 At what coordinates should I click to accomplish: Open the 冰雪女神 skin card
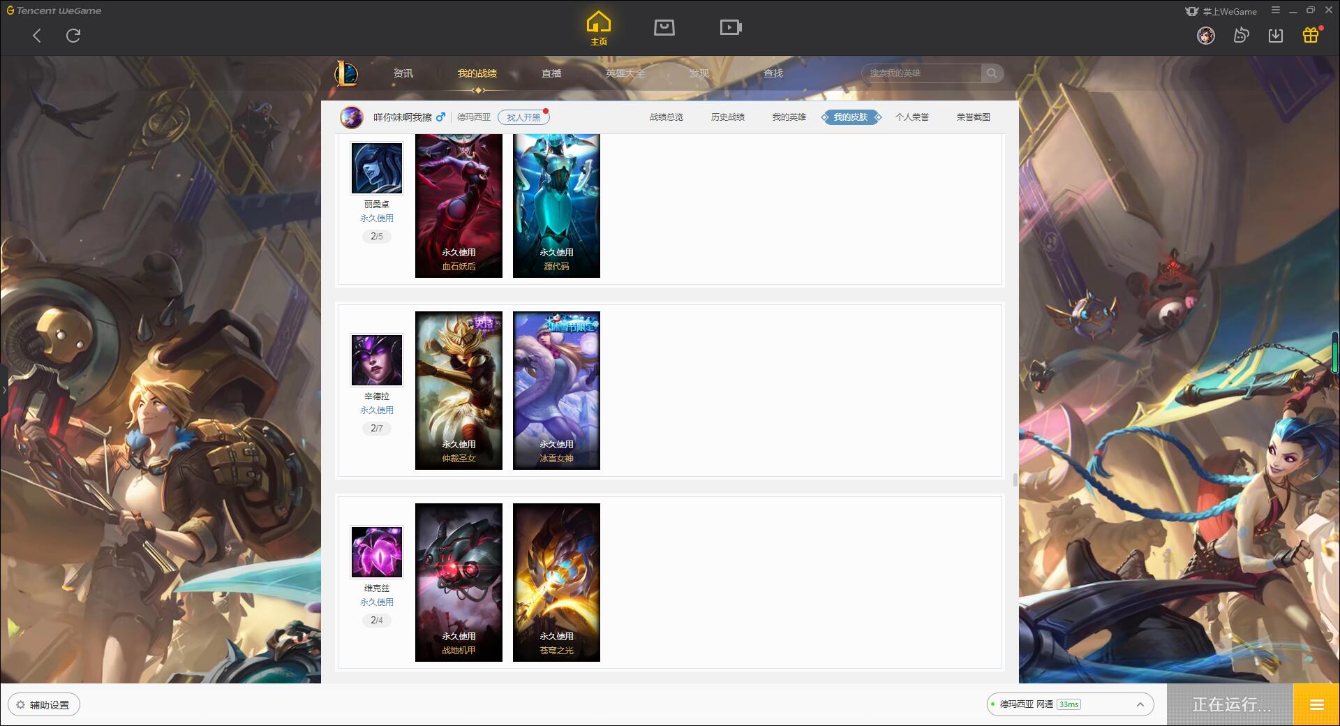[556, 390]
